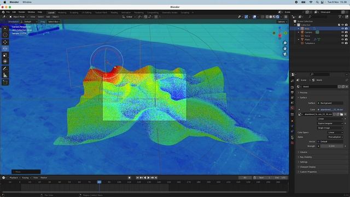The height and width of the screenshot is (197, 350).
Task: Adjust the world Strength slider
Action: [x=332, y=146]
